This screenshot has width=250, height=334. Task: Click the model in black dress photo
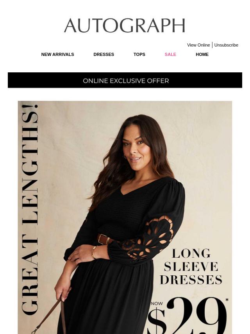125,217
